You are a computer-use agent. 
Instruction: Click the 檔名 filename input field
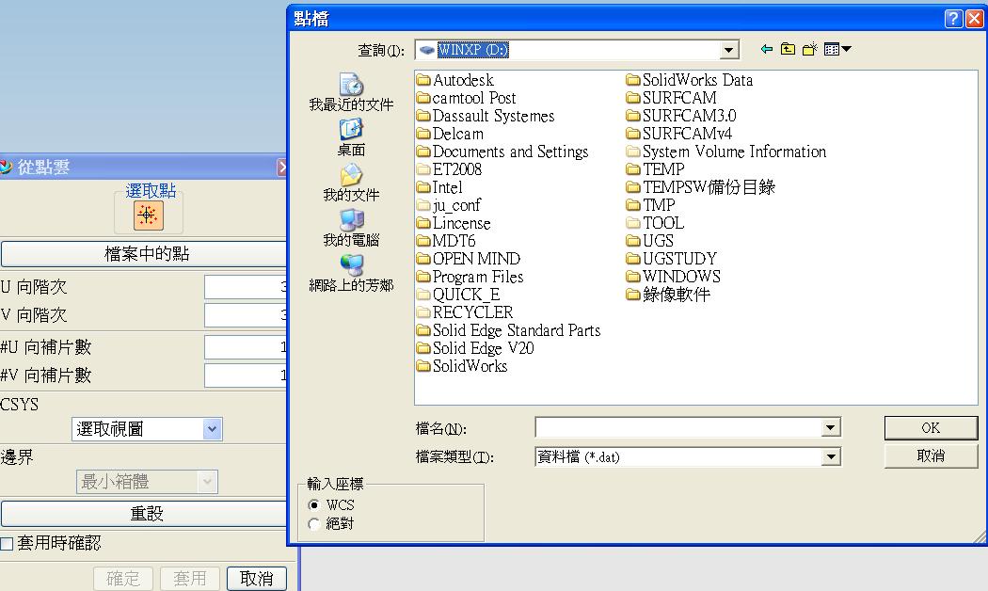click(678, 428)
